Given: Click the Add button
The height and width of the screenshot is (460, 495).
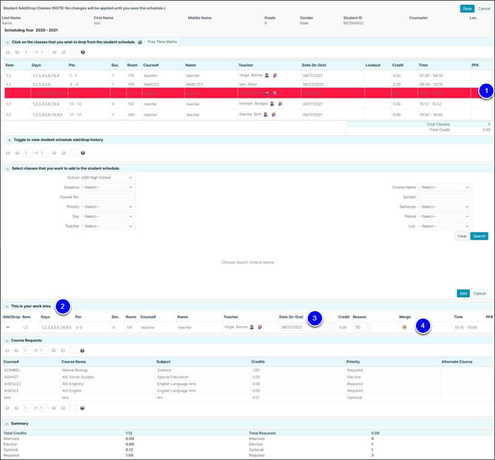Looking at the screenshot, I should 463,293.
